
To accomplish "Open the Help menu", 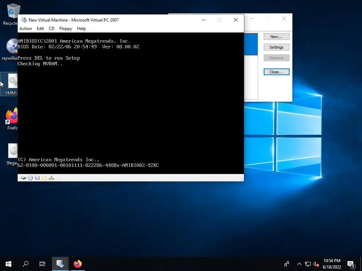I will point(81,29).
